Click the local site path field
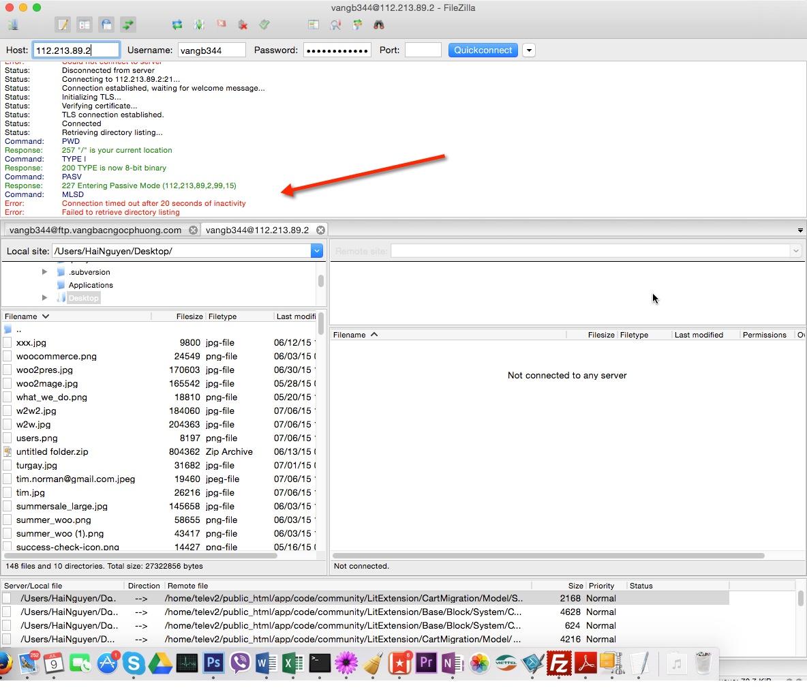807x688 pixels. [x=181, y=251]
